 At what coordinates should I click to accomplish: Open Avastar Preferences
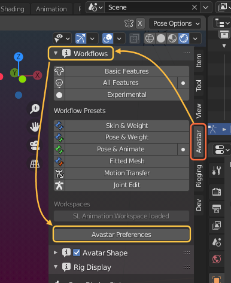point(121,235)
